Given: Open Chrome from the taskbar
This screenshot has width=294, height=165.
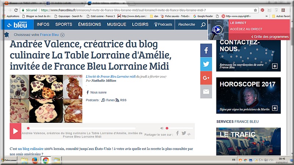Looking at the screenshot, I should pos(46,160).
